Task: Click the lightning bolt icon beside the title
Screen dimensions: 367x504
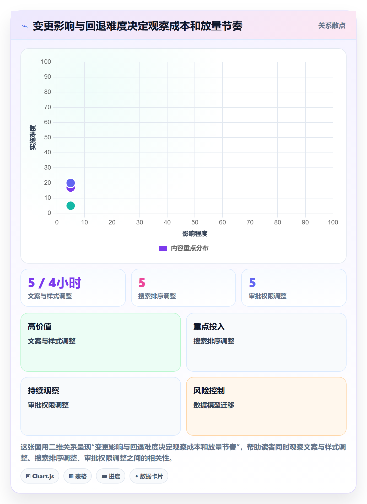Action: coord(25,26)
